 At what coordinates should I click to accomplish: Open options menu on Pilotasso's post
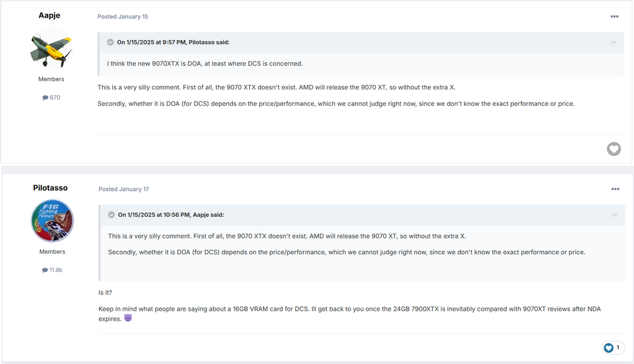[x=614, y=189]
